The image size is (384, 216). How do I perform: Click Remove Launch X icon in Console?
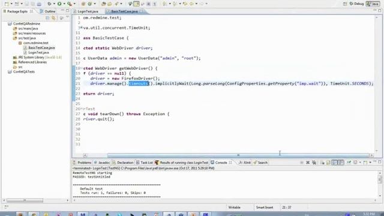click(x=308, y=163)
